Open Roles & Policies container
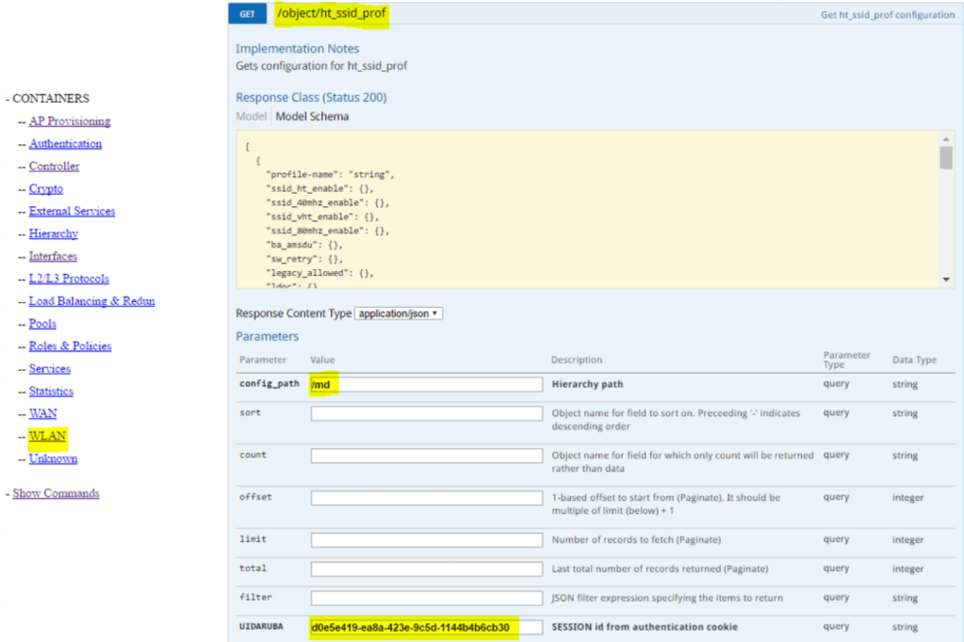 pyautogui.click(x=70, y=346)
